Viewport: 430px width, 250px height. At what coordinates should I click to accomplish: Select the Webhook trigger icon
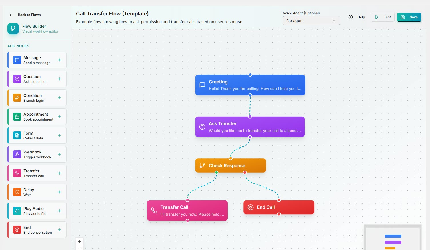tap(17, 154)
